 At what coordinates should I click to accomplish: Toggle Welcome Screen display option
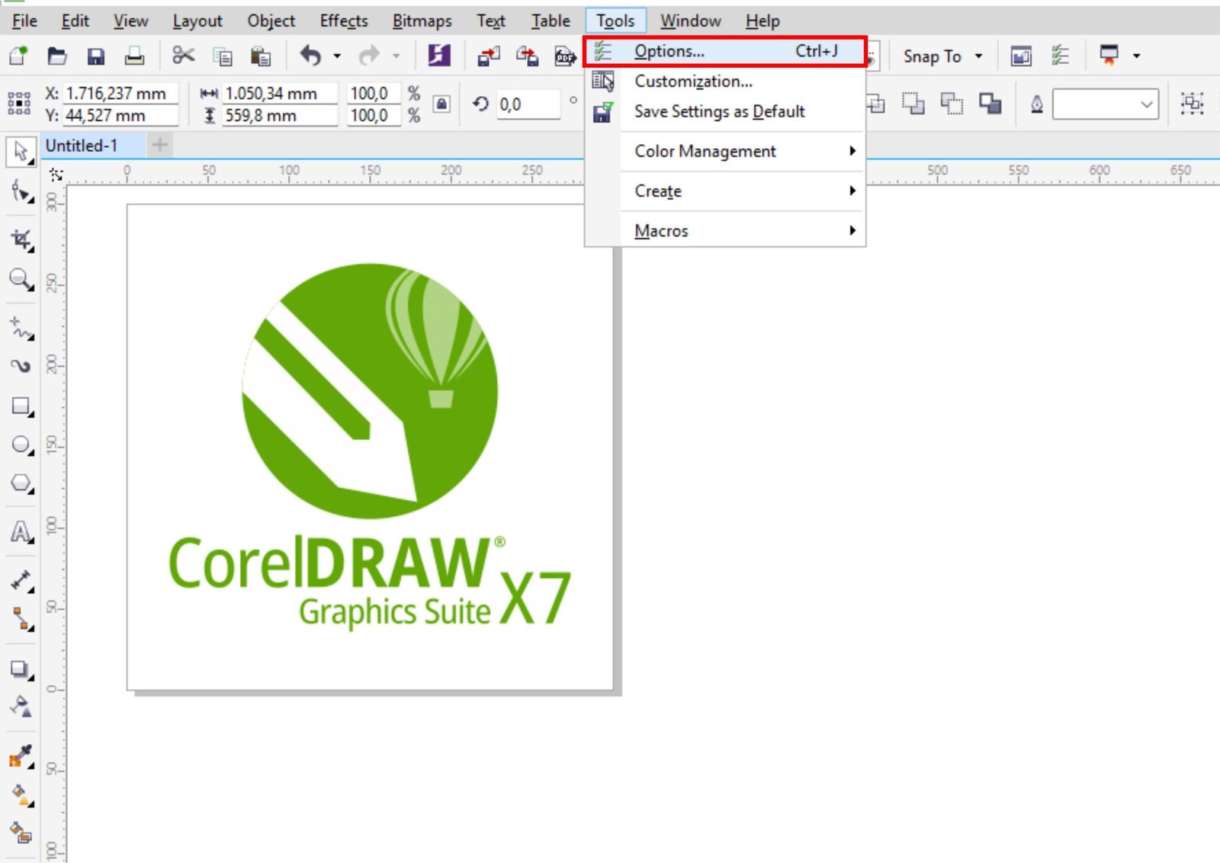coord(1021,55)
